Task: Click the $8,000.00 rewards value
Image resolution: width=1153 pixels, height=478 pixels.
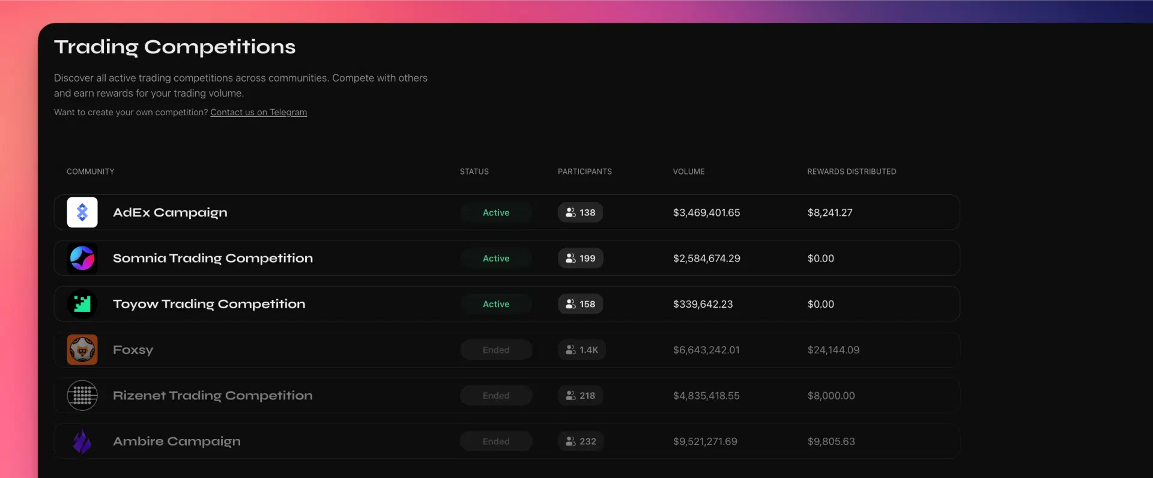Action: (831, 396)
